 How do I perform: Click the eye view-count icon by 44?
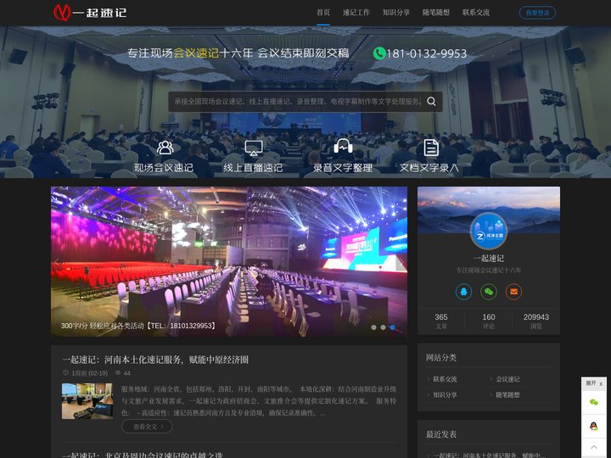point(118,372)
